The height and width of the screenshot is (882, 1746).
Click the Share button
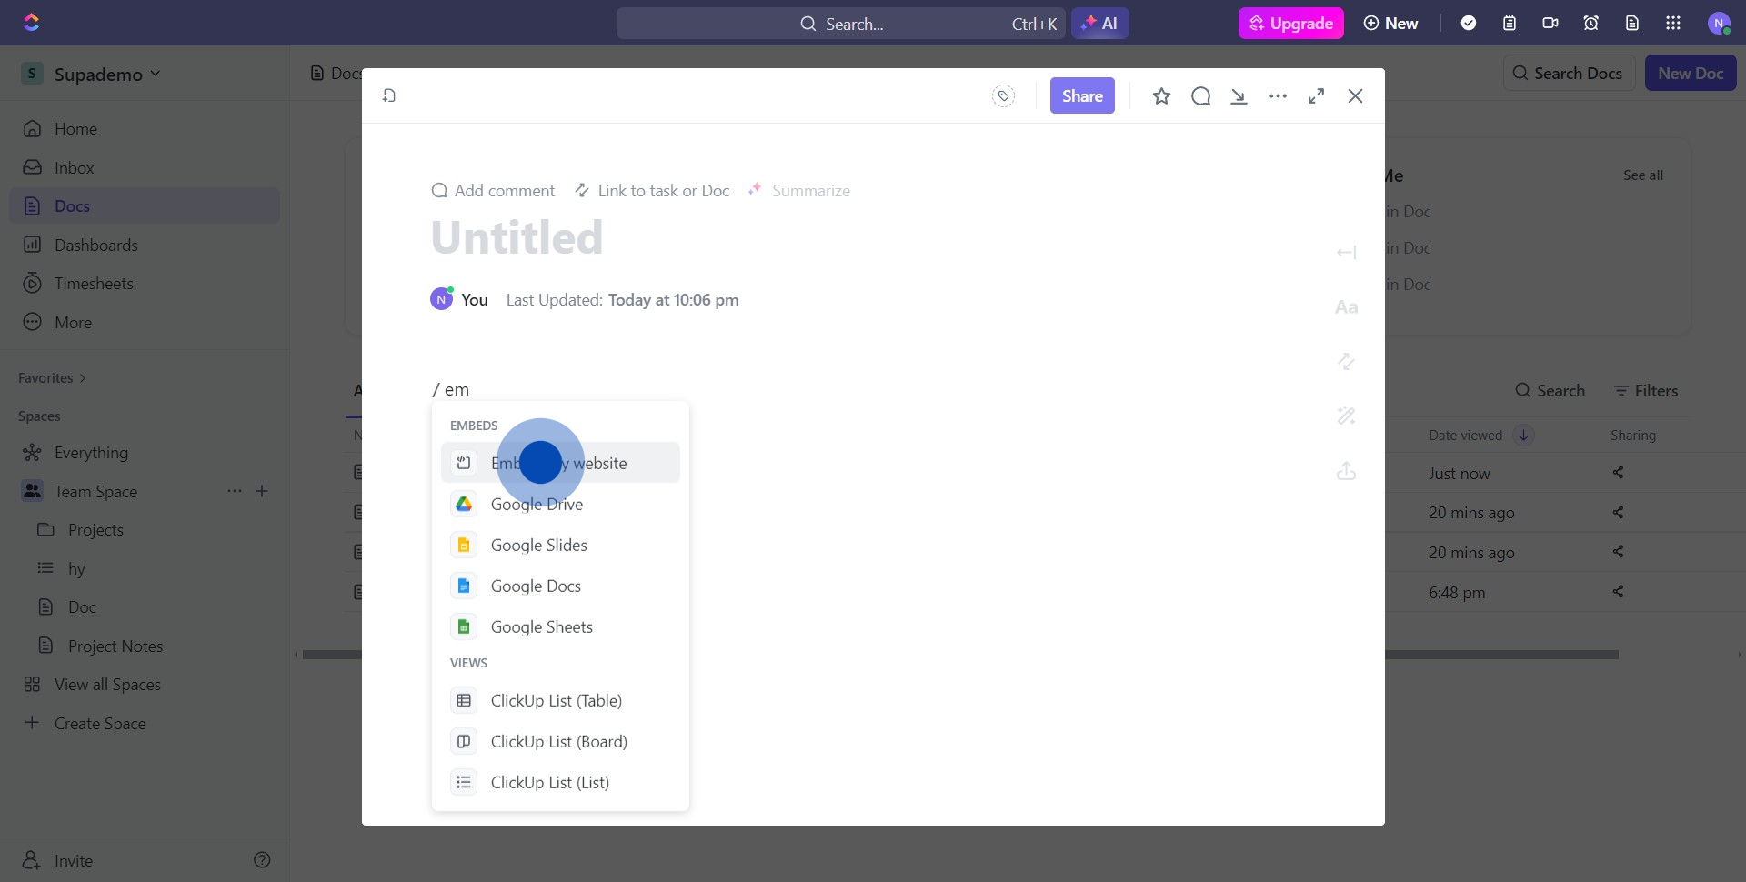tap(1082, 95)
